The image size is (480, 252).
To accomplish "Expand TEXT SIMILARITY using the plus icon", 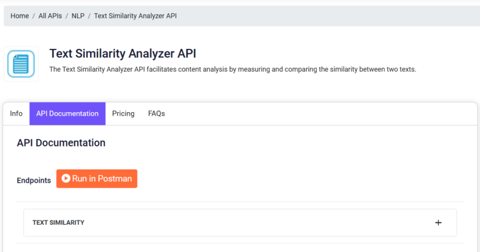I will point(438,222).
